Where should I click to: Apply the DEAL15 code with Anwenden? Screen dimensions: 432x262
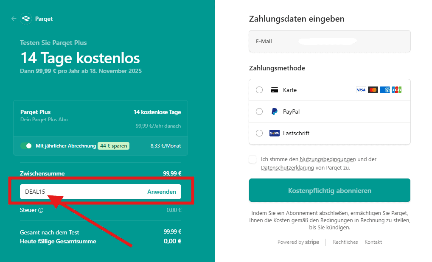(x=161, y=192)
